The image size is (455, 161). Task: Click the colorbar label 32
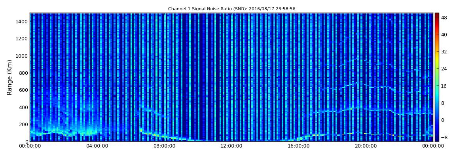tap(444, 52)
